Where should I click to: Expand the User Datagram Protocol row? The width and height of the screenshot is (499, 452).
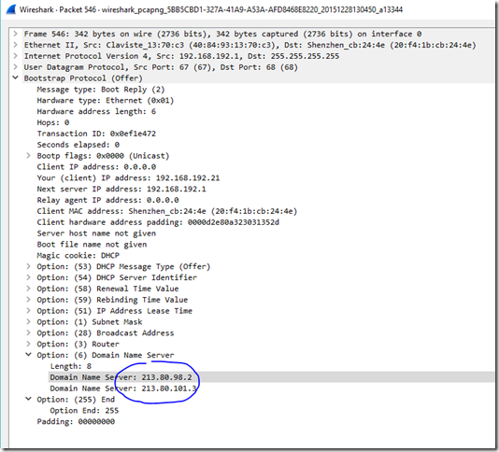tap(15, 67)
